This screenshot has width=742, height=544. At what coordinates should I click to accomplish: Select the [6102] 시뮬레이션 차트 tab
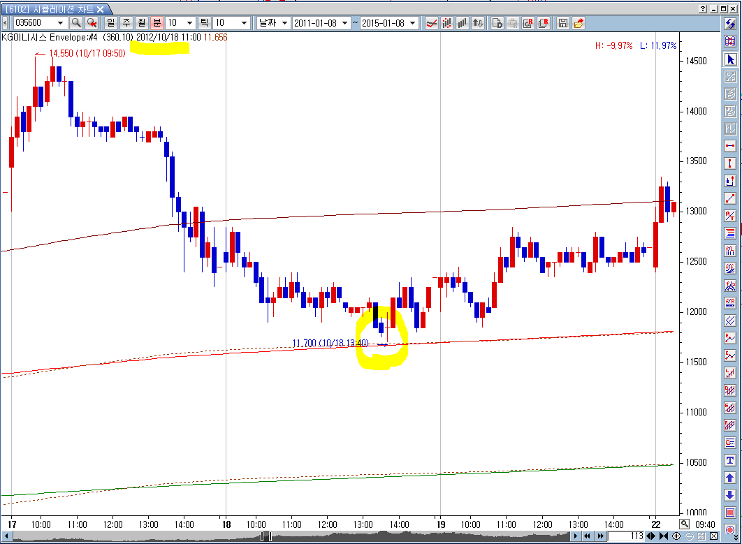[x=49, y=9]
